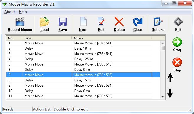Click the Ready status bar text
The image size is (194, 114).
[8, 109]
